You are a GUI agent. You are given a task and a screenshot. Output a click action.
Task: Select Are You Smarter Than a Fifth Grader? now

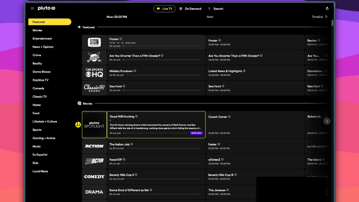click(156, 58)
